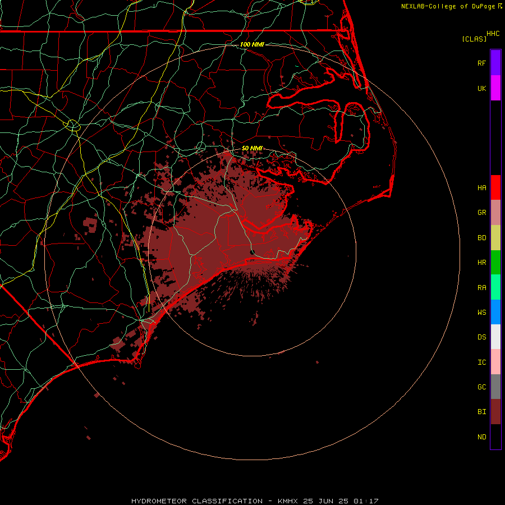
Task: Click the UK legend label
Action: pyautogui.click(x=481, y=88)
